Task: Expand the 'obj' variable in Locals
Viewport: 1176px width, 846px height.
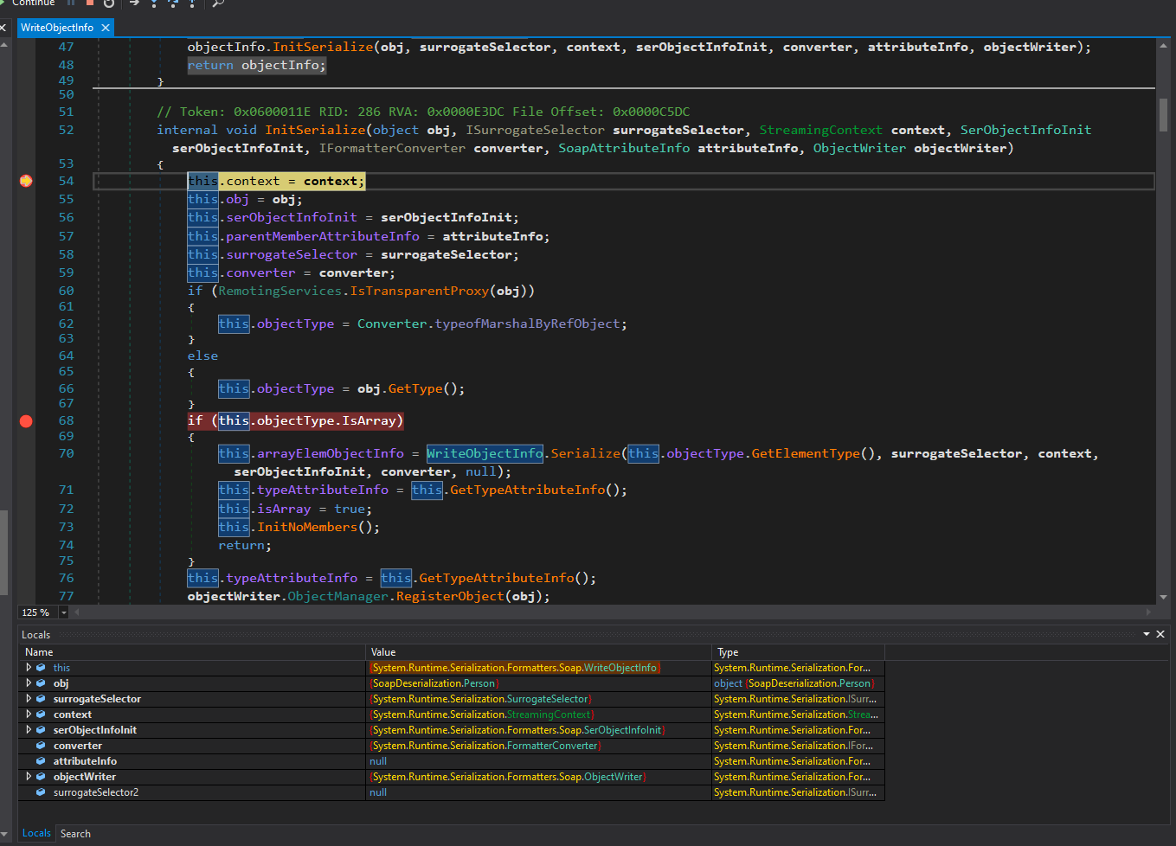Action: tap(29, 683)
